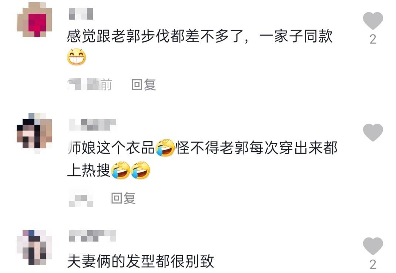Like the 夫妻俩的发型都很别致 comment
Viewport: 396px width, 273px height.
(373, 246)
